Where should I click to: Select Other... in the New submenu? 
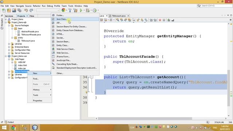click(75, 73)
